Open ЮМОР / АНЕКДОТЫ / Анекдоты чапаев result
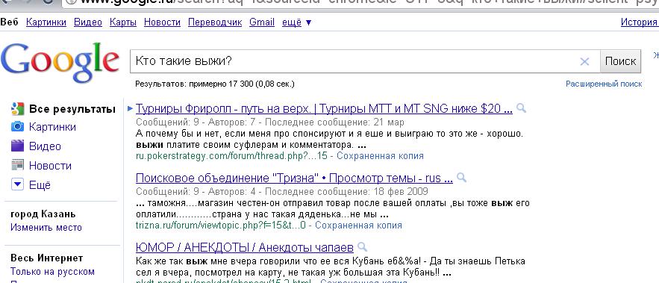The image size is (659, 283). click(x=245, y=247)
